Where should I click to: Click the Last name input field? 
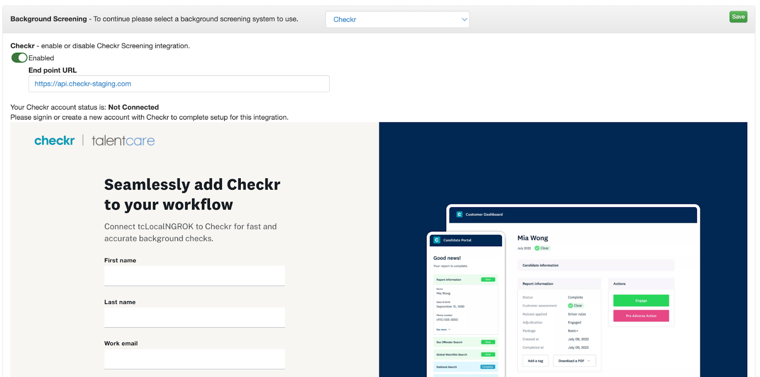[195, 317]
